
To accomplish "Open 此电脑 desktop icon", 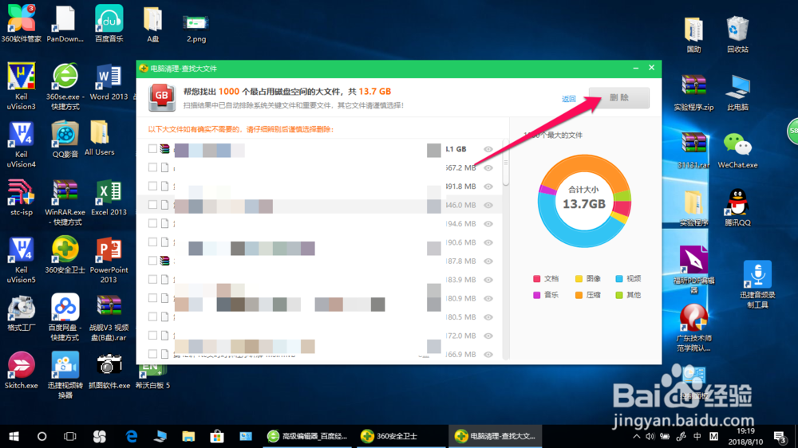I will [x=737, y=92].
